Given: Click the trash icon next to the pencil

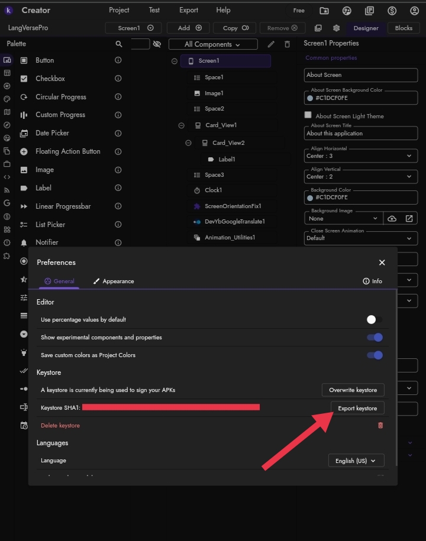Looking at the screenshot, I should click(287, 44).
